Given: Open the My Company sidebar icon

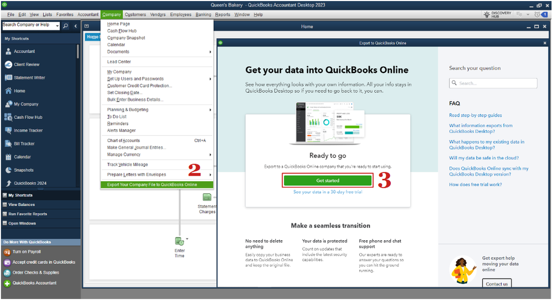Looking at the screenshot, I should (8, 104).
